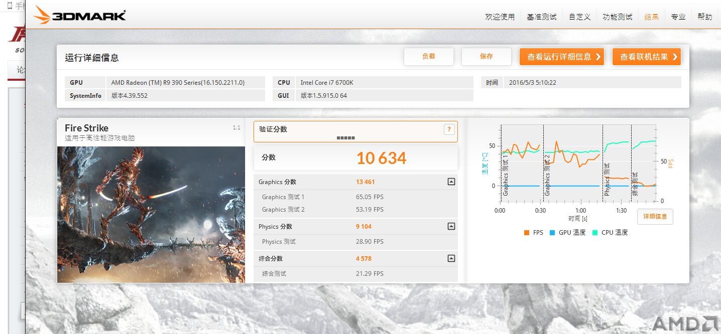The height and width of the screenshot is (334, 721).
Task: Open the 欢迎使用 tab
Action: point(500,17)
